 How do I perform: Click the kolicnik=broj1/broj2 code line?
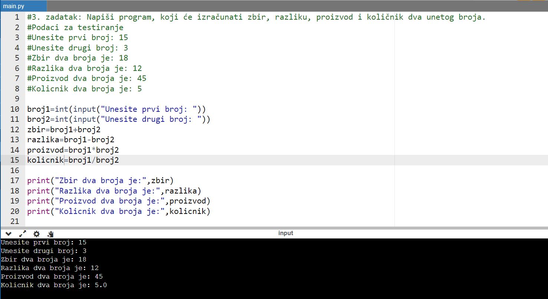coord(73,160)
